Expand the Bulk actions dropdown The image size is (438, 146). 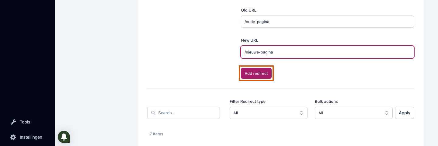click(354, 113)
